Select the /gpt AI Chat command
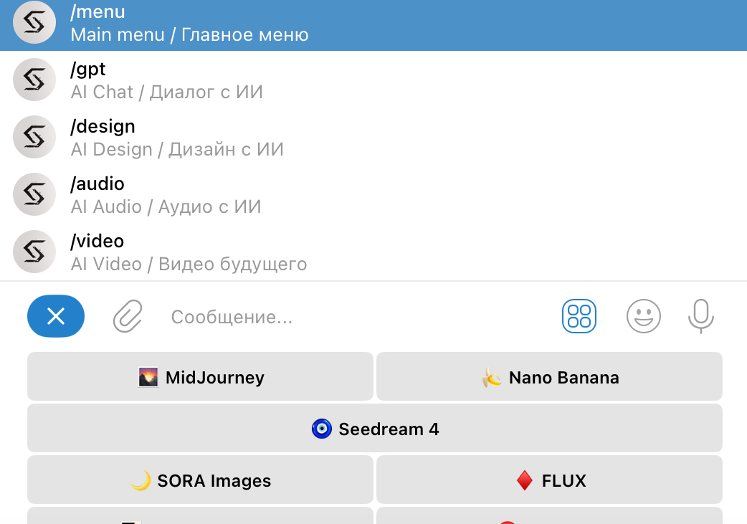Image resolution: width=747 pixels, height=524 pixels. [373, 80]
